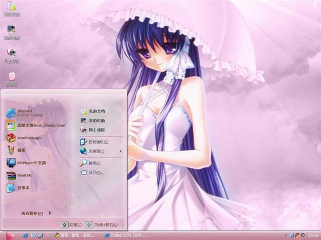Click the pink heart Start button
Image resolution: width=321 pixels, height=240 pixels.
pyautogui.click(x=10, y=235)
